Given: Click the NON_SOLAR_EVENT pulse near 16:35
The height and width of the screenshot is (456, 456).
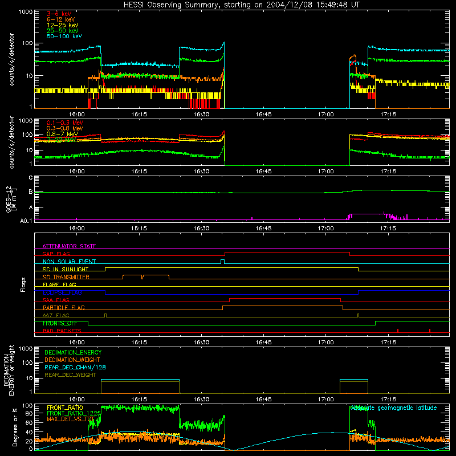Looking at the screenshot, I should 222,260.
